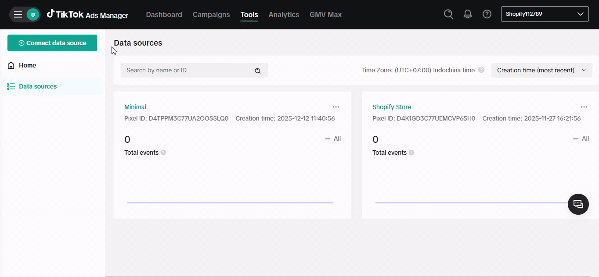
Task: Open the Shopify Store data source link
Action: tap(392, 107)
